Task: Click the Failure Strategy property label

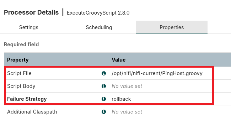Action: click(x=27, y=99)
